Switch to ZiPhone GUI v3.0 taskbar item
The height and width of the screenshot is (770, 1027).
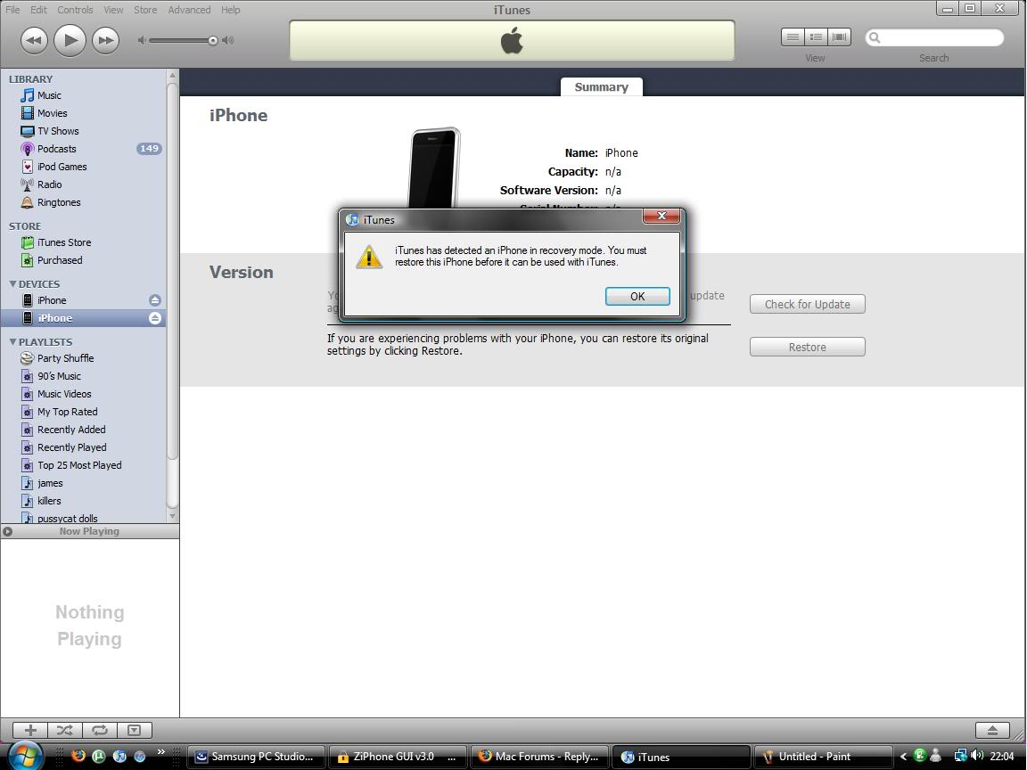[398, 757]
